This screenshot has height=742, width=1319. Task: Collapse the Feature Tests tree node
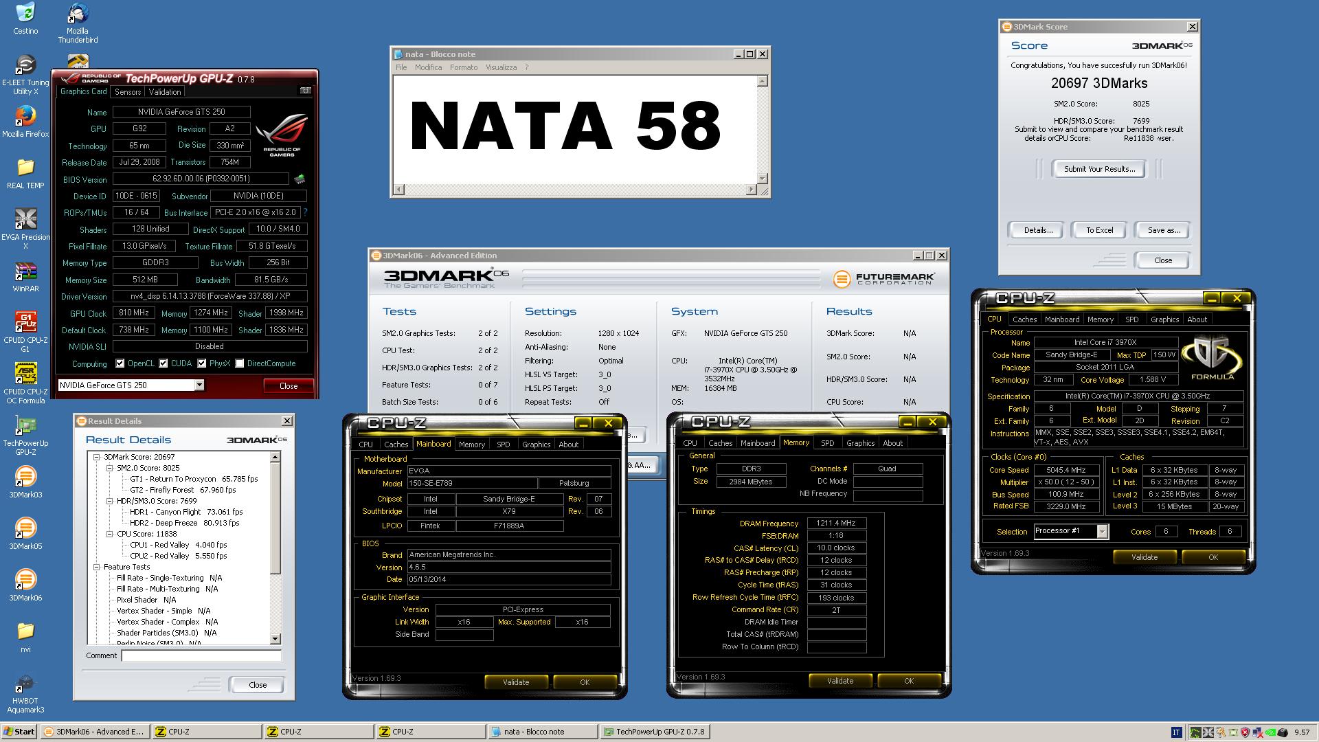point(97,567)
